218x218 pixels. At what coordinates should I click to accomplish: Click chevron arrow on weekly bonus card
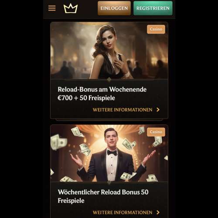coord(158,212)
